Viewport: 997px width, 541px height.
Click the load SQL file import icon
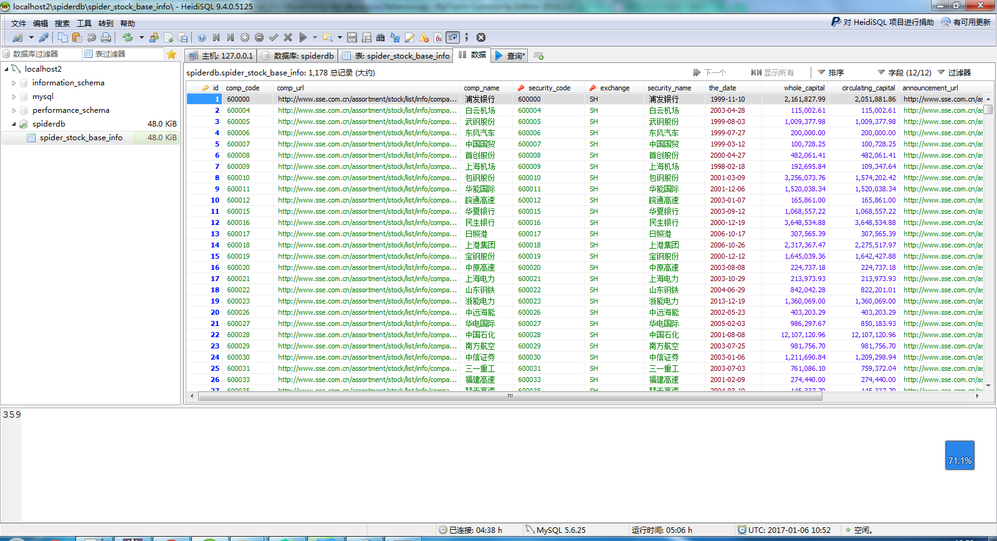(168, 37)
